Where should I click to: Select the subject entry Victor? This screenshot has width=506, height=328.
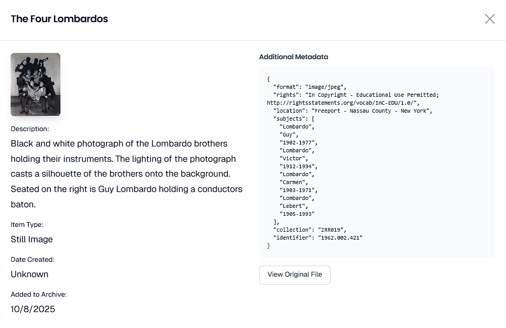[292, 158]
